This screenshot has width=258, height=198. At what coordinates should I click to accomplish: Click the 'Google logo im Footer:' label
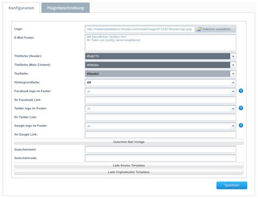pos(31,126)
